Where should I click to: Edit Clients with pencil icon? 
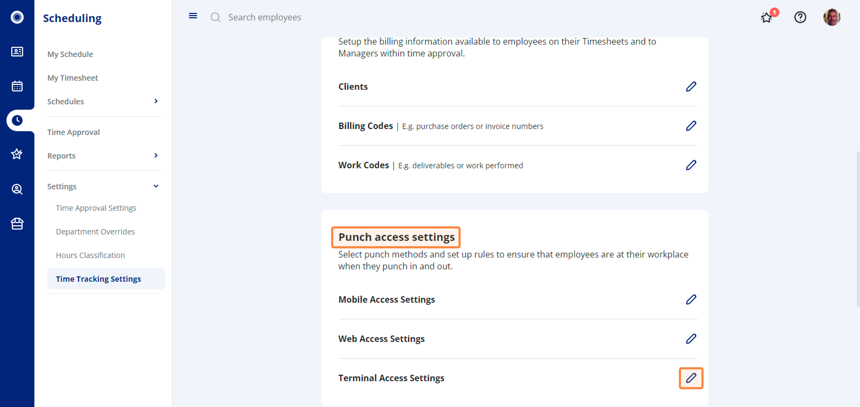691,87
